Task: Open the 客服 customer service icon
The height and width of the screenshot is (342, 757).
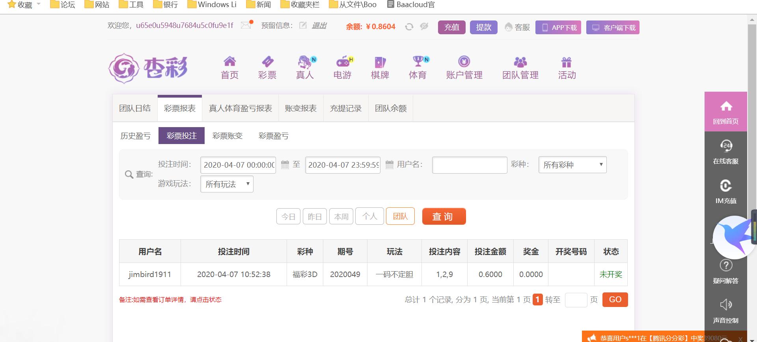Action: pos(509,27)
